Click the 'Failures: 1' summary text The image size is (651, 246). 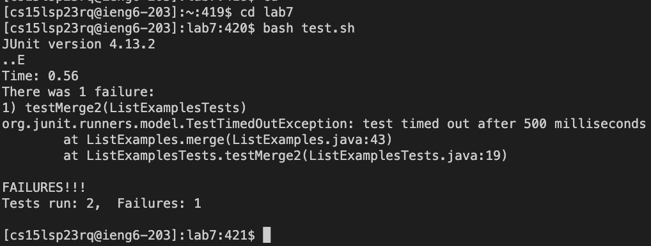tap(159, 203)
